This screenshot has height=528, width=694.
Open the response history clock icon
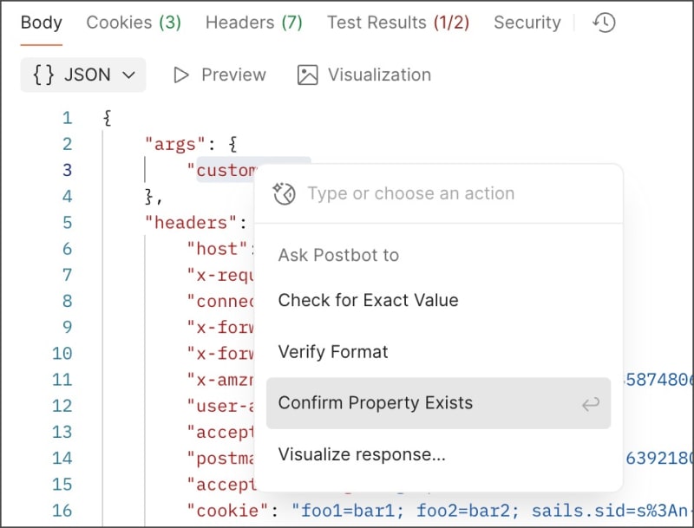(x=604, y=23)
